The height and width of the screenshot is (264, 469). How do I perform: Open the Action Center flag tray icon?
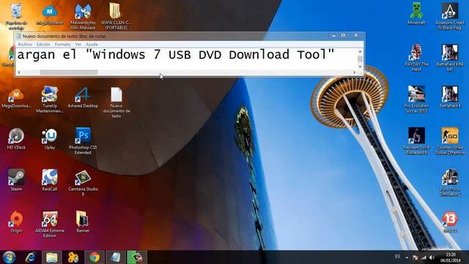(416, 257)
